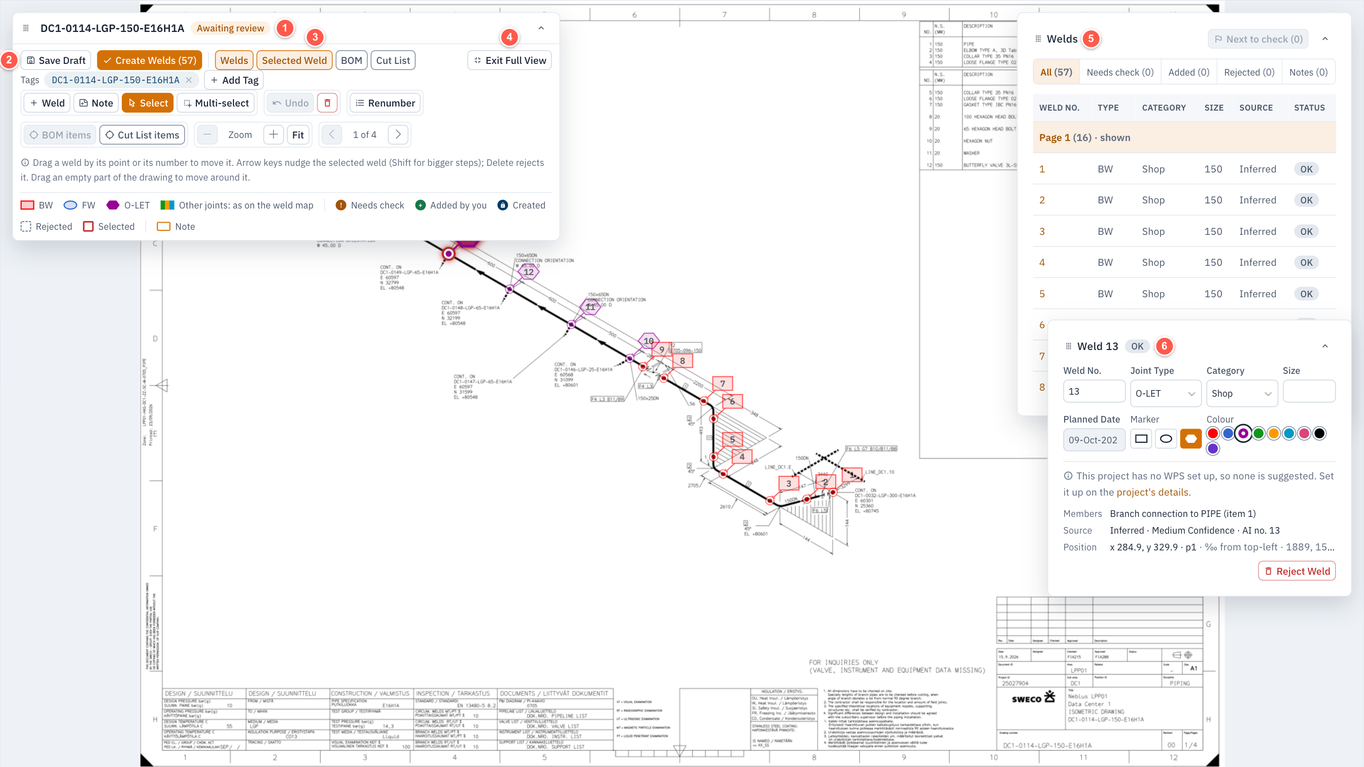
Task: Click the Planned Date field
Action: pyautogui.click(x=1094, y=440)
